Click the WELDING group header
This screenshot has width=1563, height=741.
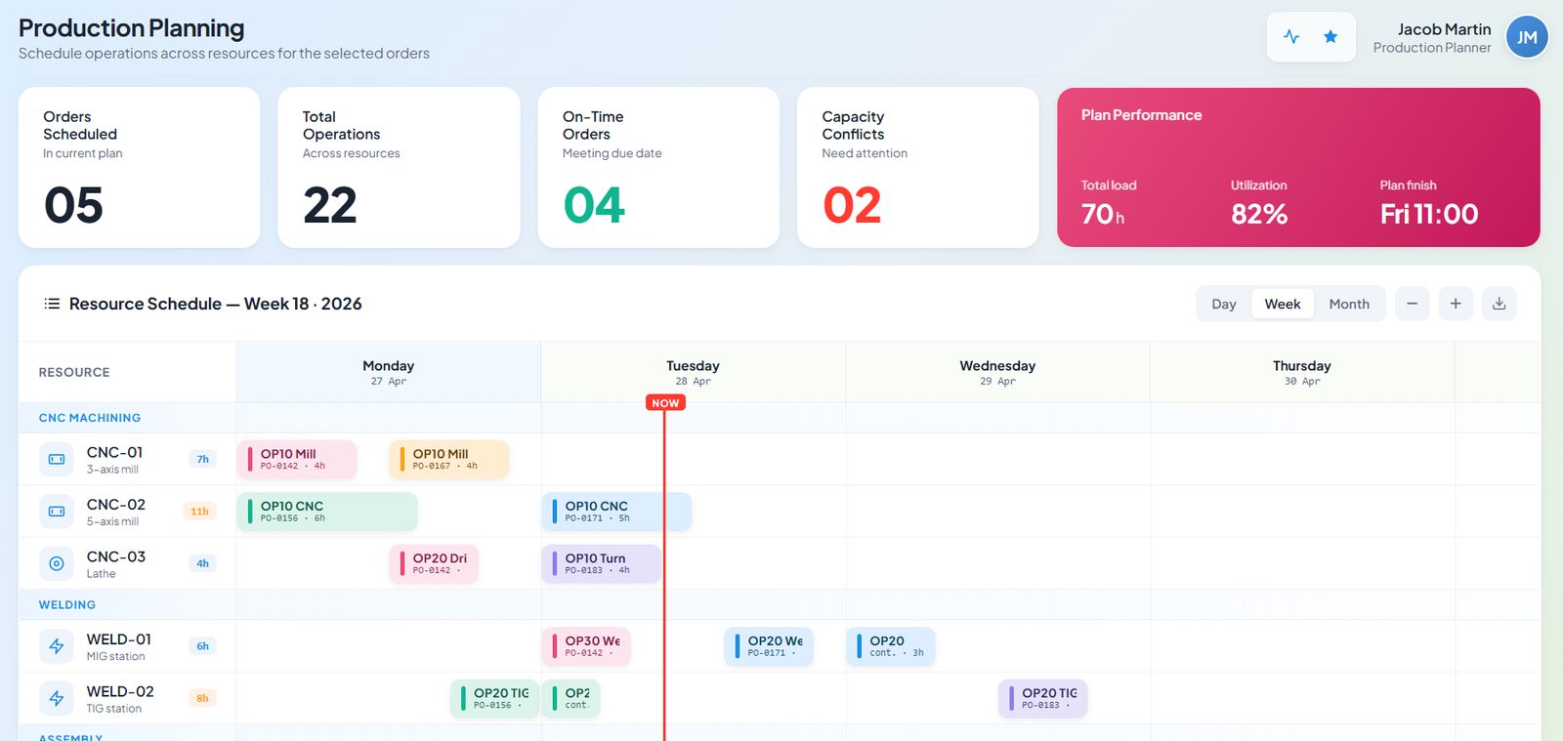coord(67,605)
